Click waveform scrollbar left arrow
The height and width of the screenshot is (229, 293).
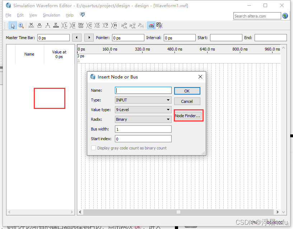click(80, 212)
